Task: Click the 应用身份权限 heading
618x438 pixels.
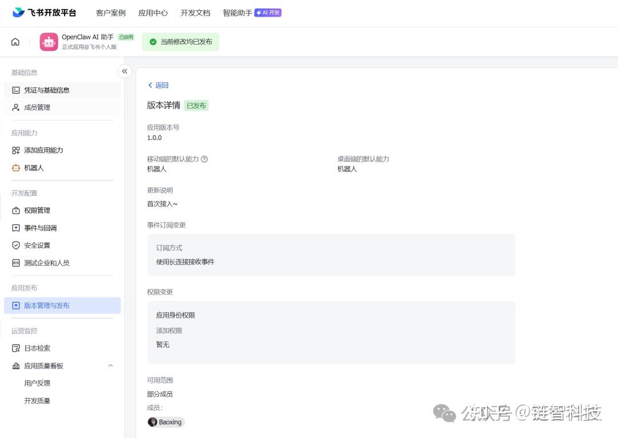Action: (x=176, y=315)
